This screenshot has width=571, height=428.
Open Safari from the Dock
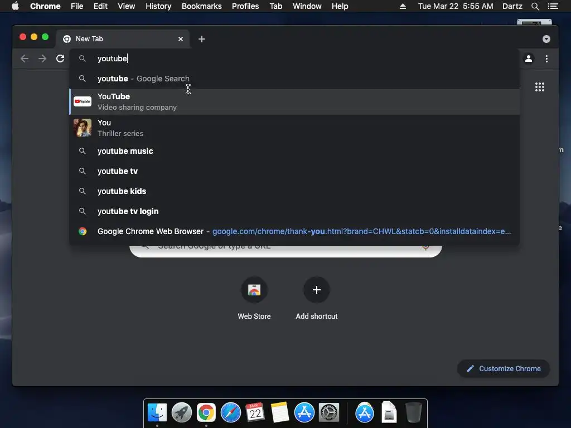point(231,413)
